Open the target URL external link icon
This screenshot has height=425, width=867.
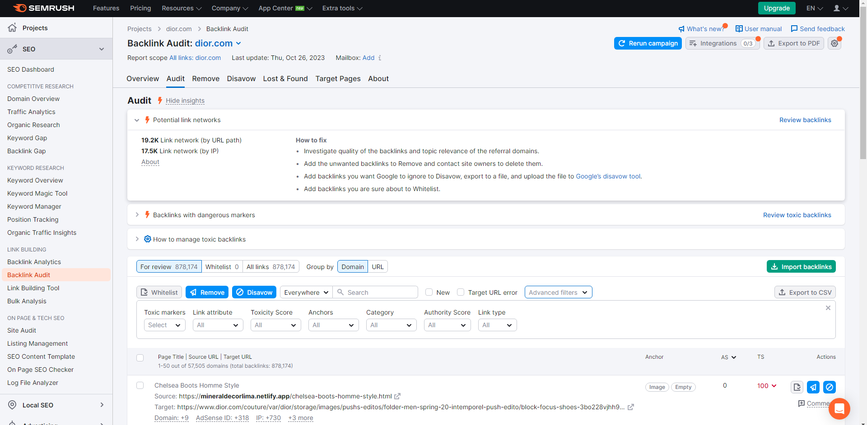631,407
